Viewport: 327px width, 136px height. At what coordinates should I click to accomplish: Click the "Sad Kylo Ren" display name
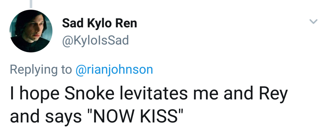(x=99, y=24)
